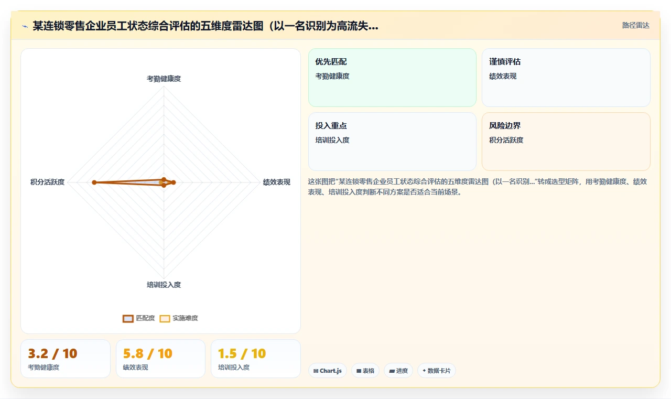Image resolution: width=671 pixels, height=399 pixels.
Task: Click the 积分活跃度 text in the 风险边界 card
Action: pos(506,140)
